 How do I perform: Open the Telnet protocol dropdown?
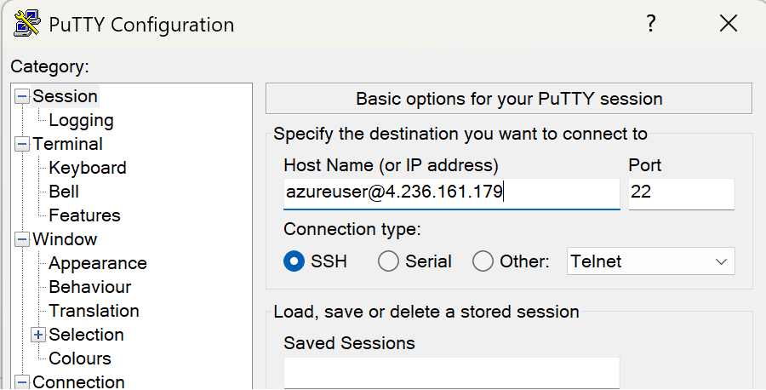pyautogui.click(x=650, y=261)
